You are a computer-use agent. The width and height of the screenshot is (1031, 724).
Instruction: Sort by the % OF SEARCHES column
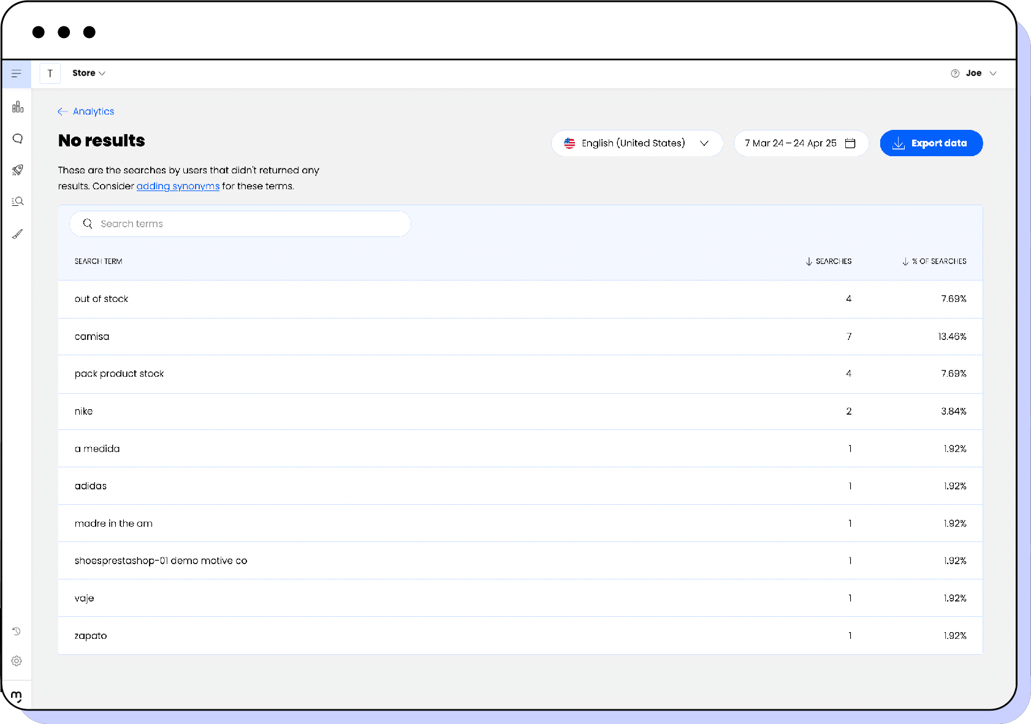point(934,262)
